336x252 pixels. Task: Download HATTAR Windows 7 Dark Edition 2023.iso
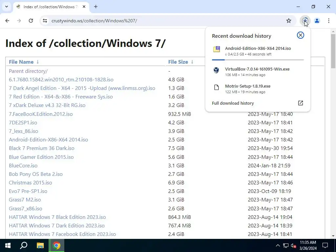(57, 226)
